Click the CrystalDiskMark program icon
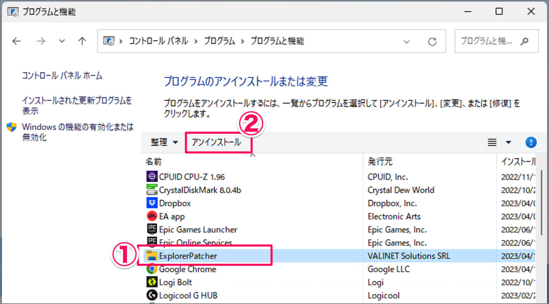Screen dimensions: 549x304 pos(152,190)
